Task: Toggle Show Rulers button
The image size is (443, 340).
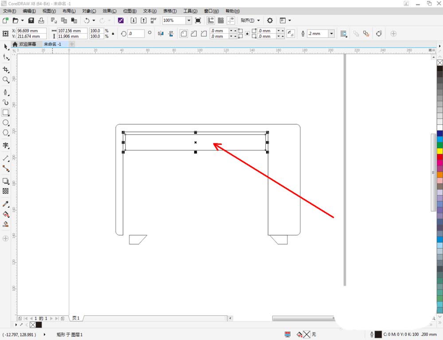Action: [210, 20]
